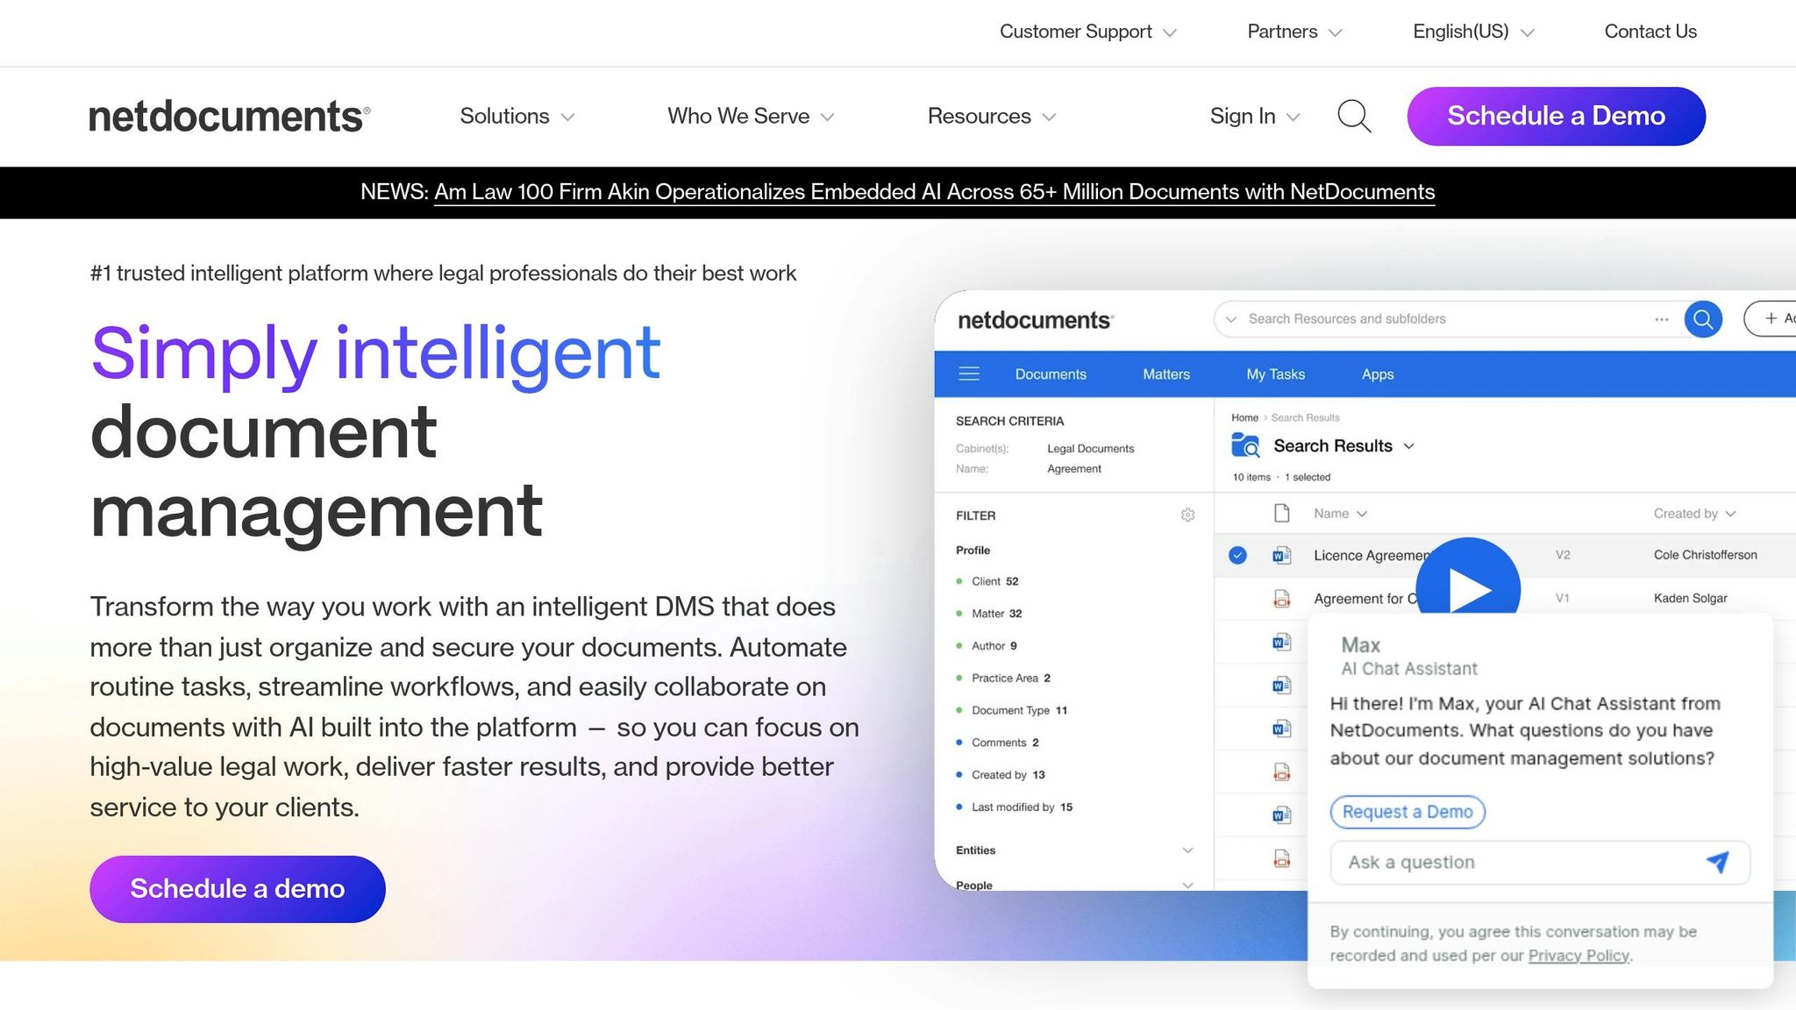Toggle the Licence Agreement row checkbox
Viewport: 1796px width, 1010px height.
(1237, 555)
